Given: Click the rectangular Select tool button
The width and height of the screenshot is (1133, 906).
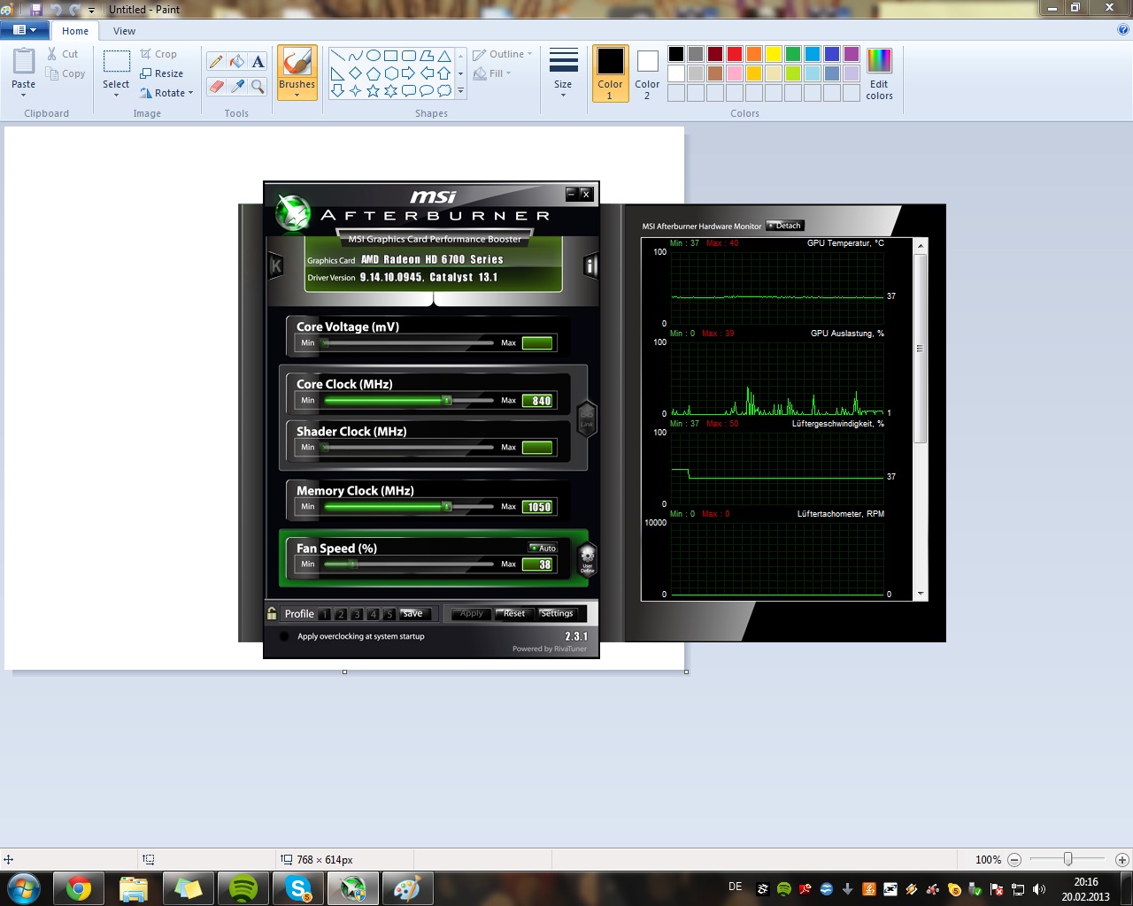Looking at the screenshot, I should [x=116, y=62].
